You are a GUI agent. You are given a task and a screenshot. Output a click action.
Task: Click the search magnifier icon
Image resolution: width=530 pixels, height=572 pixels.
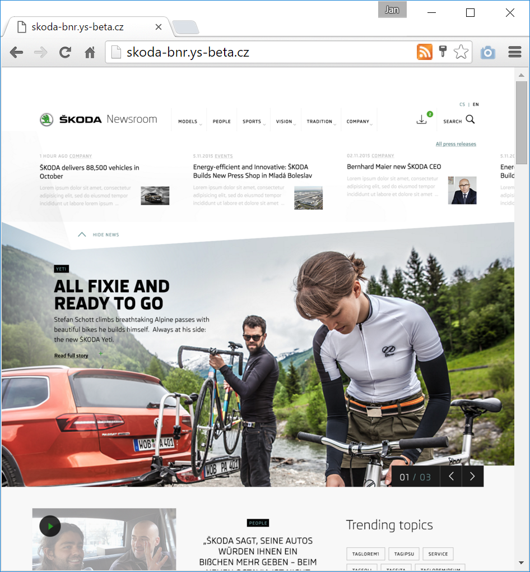coord(470,119)
